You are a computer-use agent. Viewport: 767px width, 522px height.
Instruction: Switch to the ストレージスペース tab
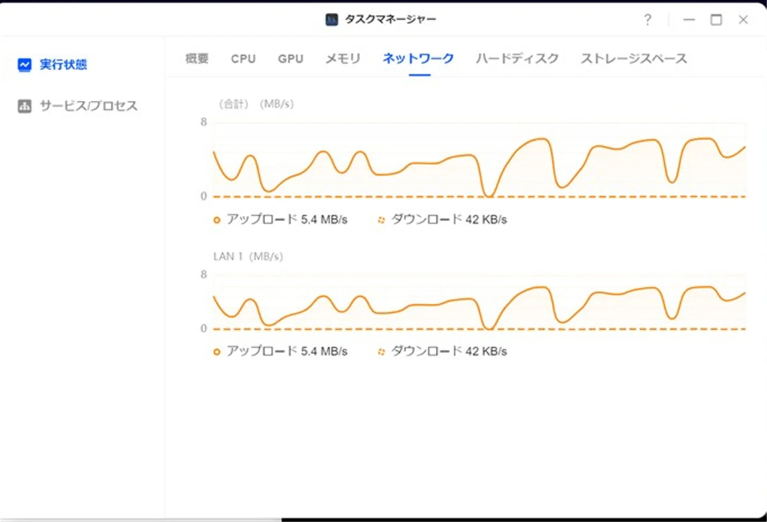[634, 59]
